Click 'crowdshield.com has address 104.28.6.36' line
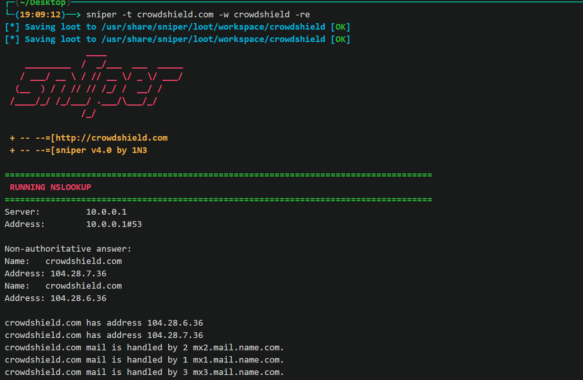 (x=104, y=323)
